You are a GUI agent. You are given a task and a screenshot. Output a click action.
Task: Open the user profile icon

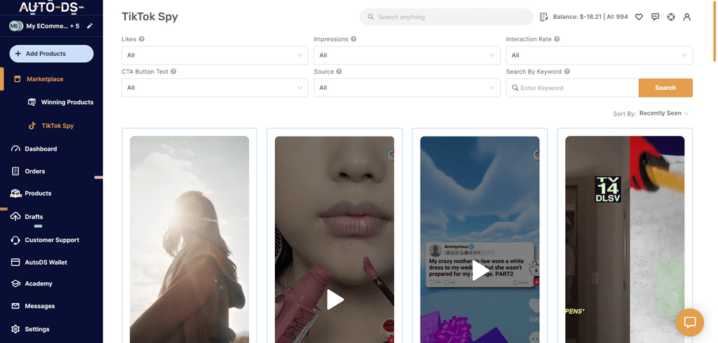click(x=687, y=17)
